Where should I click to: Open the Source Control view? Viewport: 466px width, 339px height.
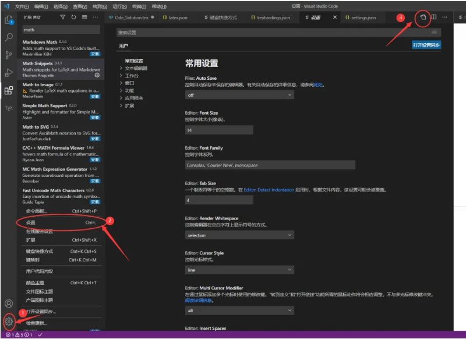9,55
